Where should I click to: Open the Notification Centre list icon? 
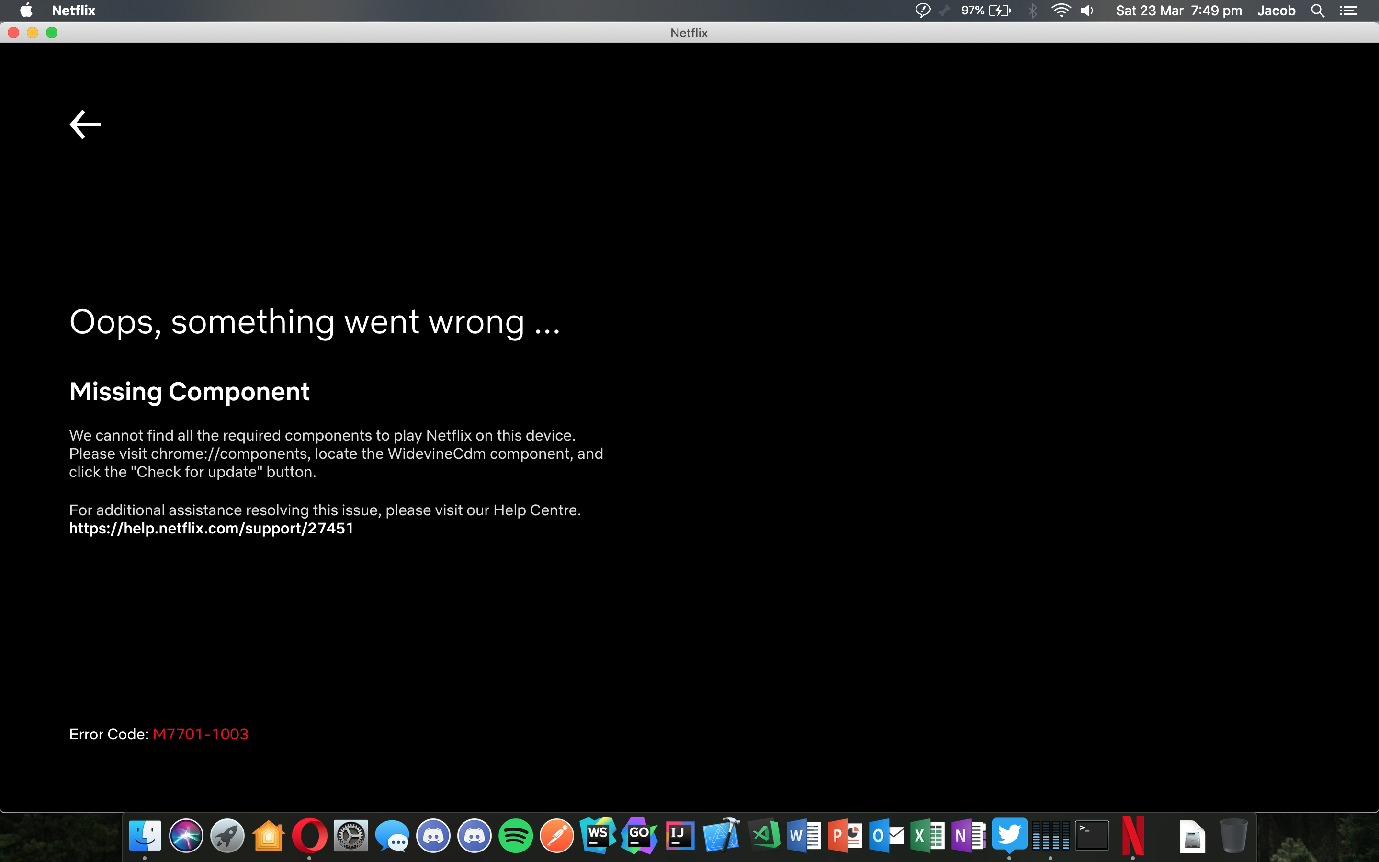[x=1348, y=11]
